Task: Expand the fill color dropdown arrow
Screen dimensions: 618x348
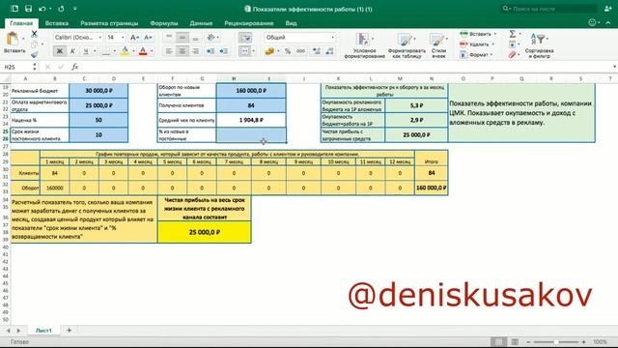Action: click(133, 51)
